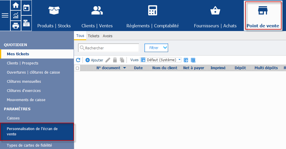The image size is (286, 149).
Task: Click the duplicate document icon
Action: pos(122,60)
